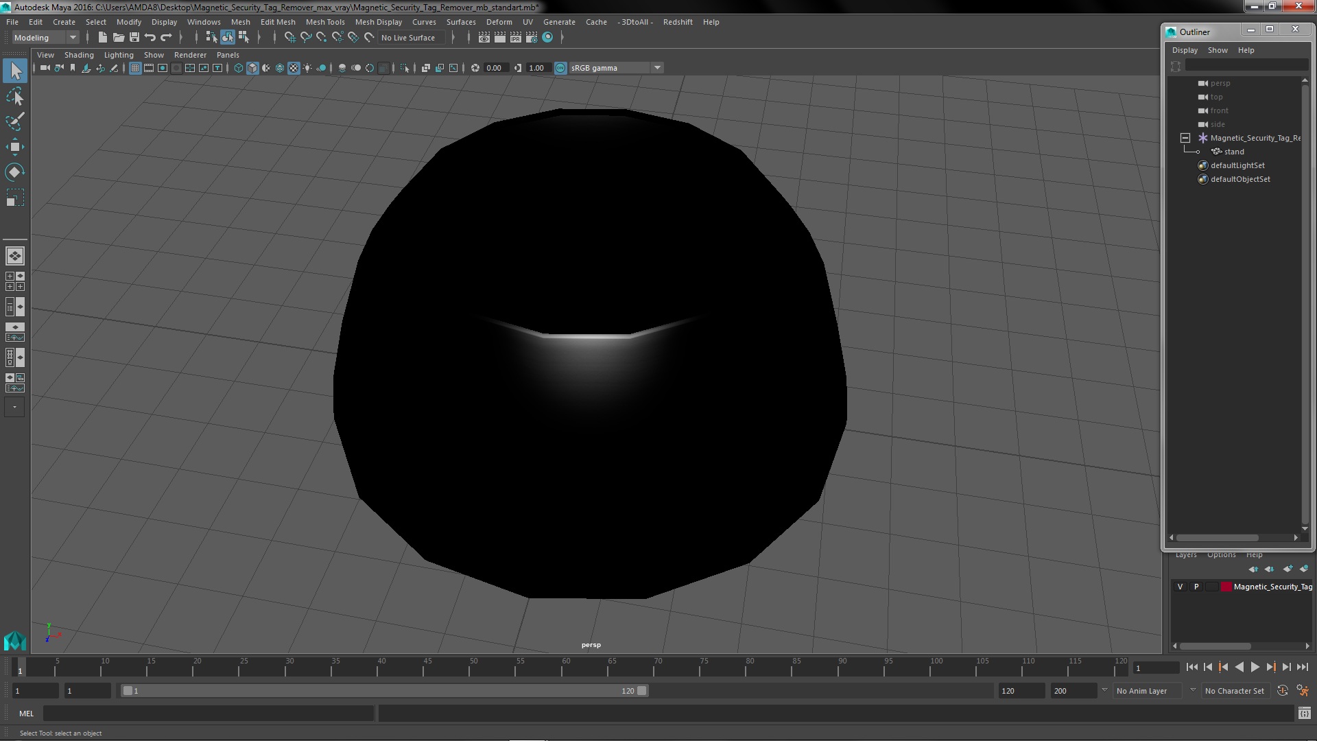Screen dimensions: 1317x741
Task: Select the Lasso tool in toolbox
Action: click(15, 97)
